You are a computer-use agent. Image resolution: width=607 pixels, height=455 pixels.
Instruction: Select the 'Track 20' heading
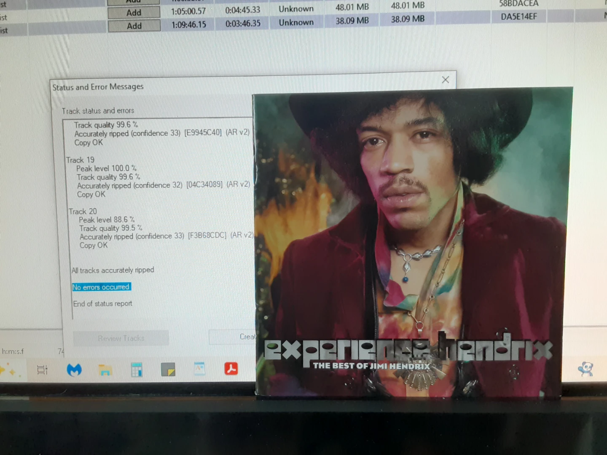point(83,211)
